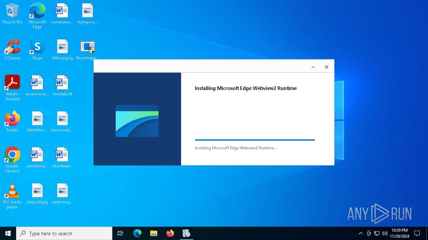Launch Edge from the taskbar
428x240 pixels.
coord(137,233)
